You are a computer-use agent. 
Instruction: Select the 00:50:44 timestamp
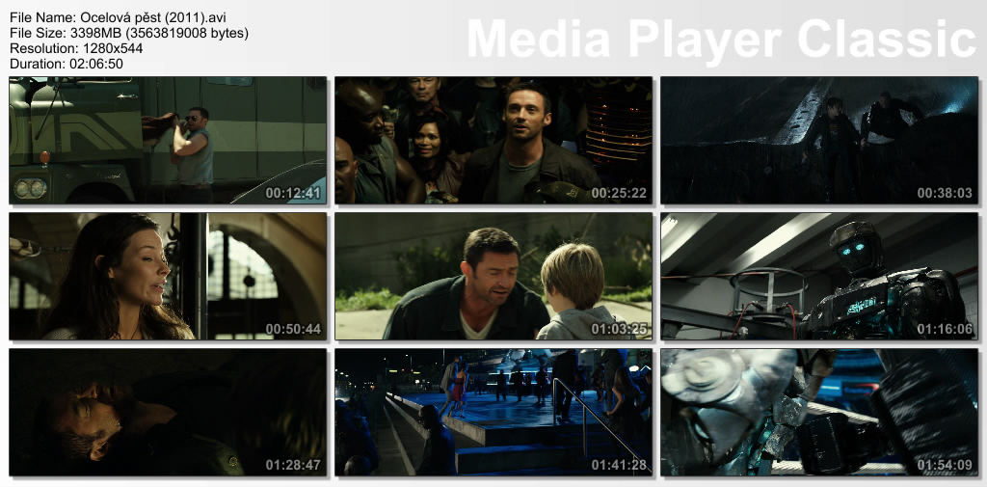click(x=293, y=329)
